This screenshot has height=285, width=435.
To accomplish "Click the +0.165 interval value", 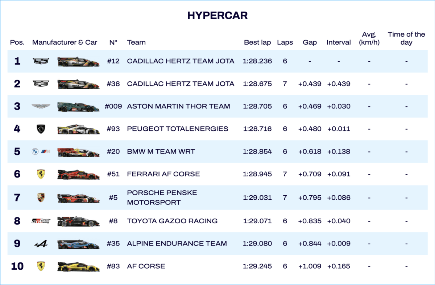I will coord(339,266).
